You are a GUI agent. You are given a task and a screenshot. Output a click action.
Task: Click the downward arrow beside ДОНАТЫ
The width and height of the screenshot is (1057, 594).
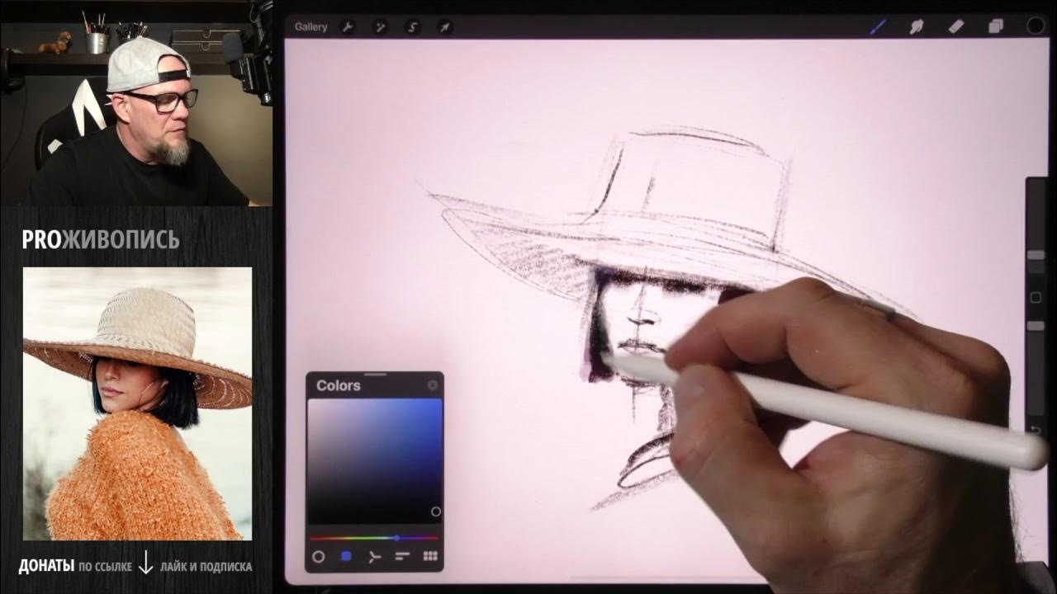tap(146, 563)
